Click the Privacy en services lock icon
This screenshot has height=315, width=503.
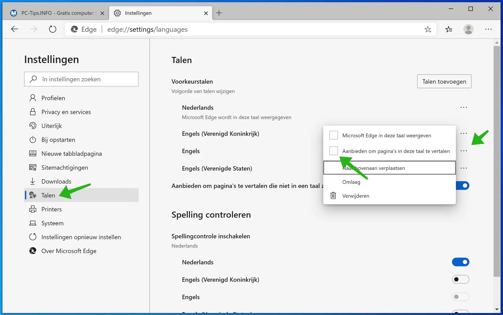coord(33,112)
